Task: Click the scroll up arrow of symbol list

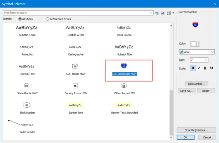Action: pos(171,25)
